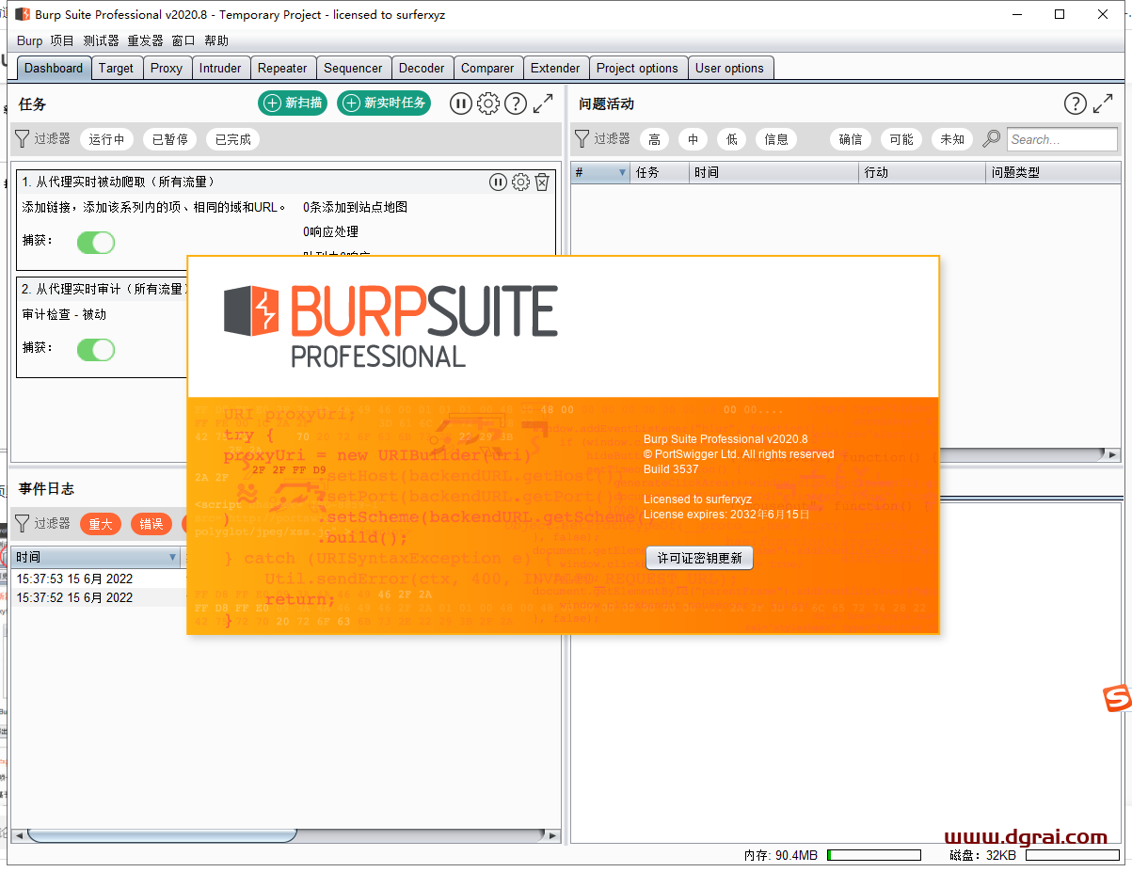Click the 许可证密钥更新 license key button
The width and height of the screenshot is (1132, 872).
click(699, 558)
